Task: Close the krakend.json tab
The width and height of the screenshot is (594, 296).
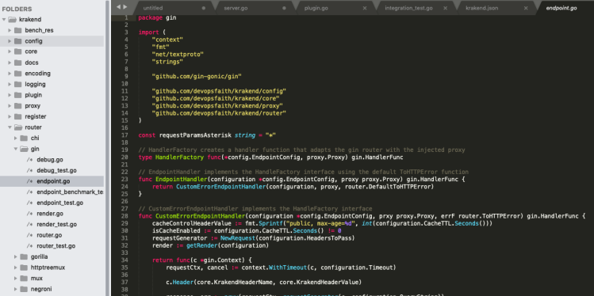Action: pos(526,8)
